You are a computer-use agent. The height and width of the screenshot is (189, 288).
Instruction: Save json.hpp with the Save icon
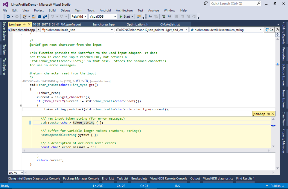[39, 17]
